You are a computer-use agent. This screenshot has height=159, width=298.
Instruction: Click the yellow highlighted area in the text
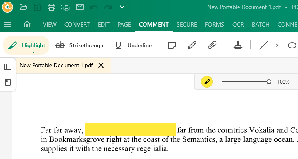click(x=130, y=129)
